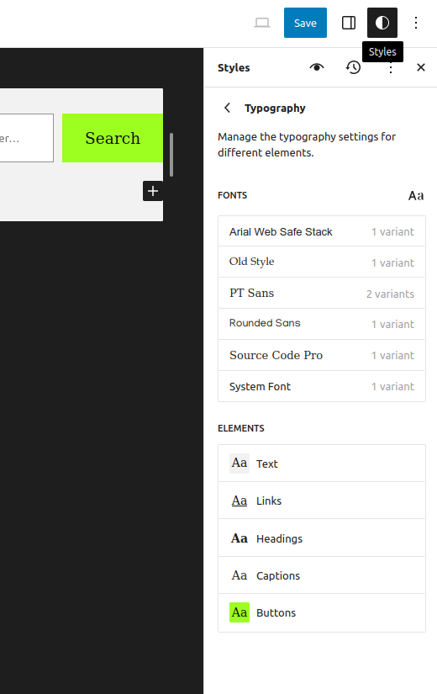Open the Arial Web Safe Stack font
This screenshot has height=694, width=437.
[322, 231]
